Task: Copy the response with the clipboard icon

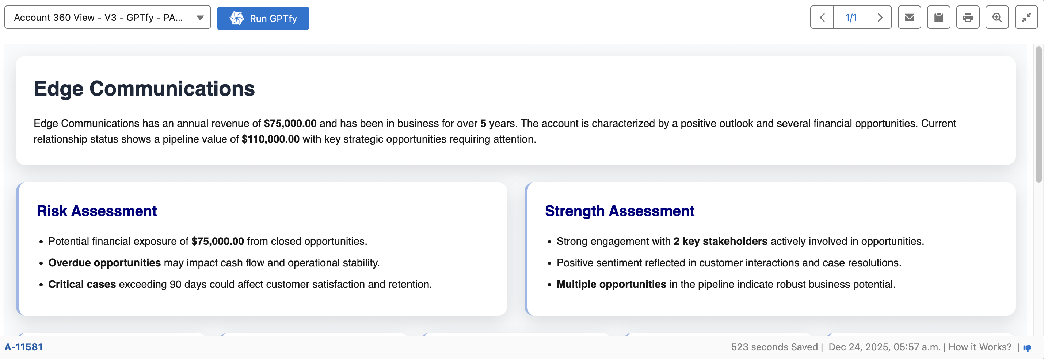Action: click(x=938, y=18)
